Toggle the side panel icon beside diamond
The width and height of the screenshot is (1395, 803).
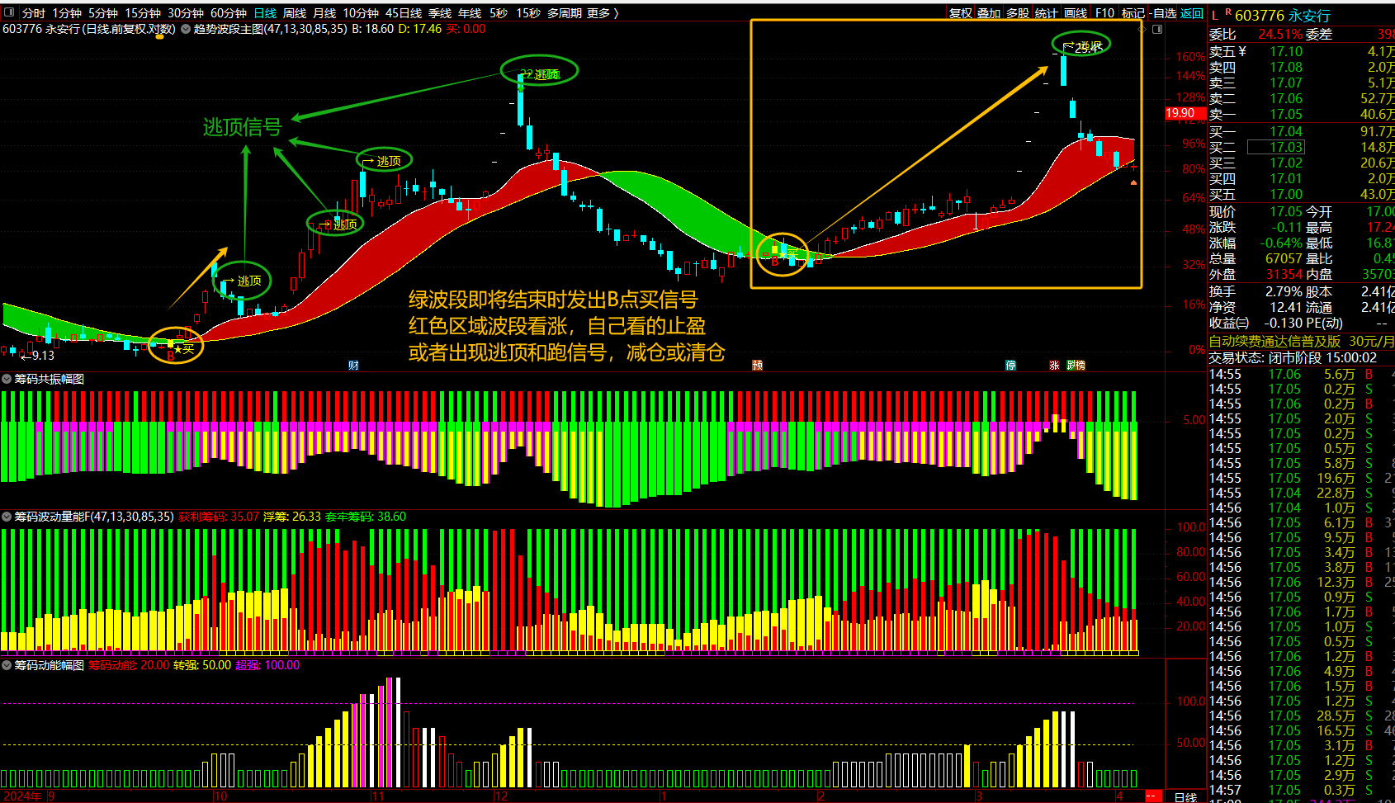coord(1157,29)
